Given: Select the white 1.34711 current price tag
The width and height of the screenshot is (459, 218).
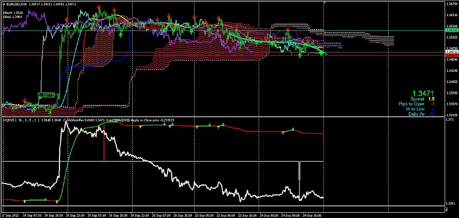Looking at the screenshot, I should (450, 52).
